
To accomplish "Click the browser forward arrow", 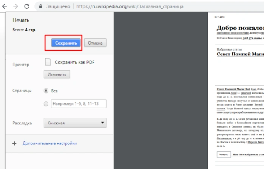I will click(15, 6).
